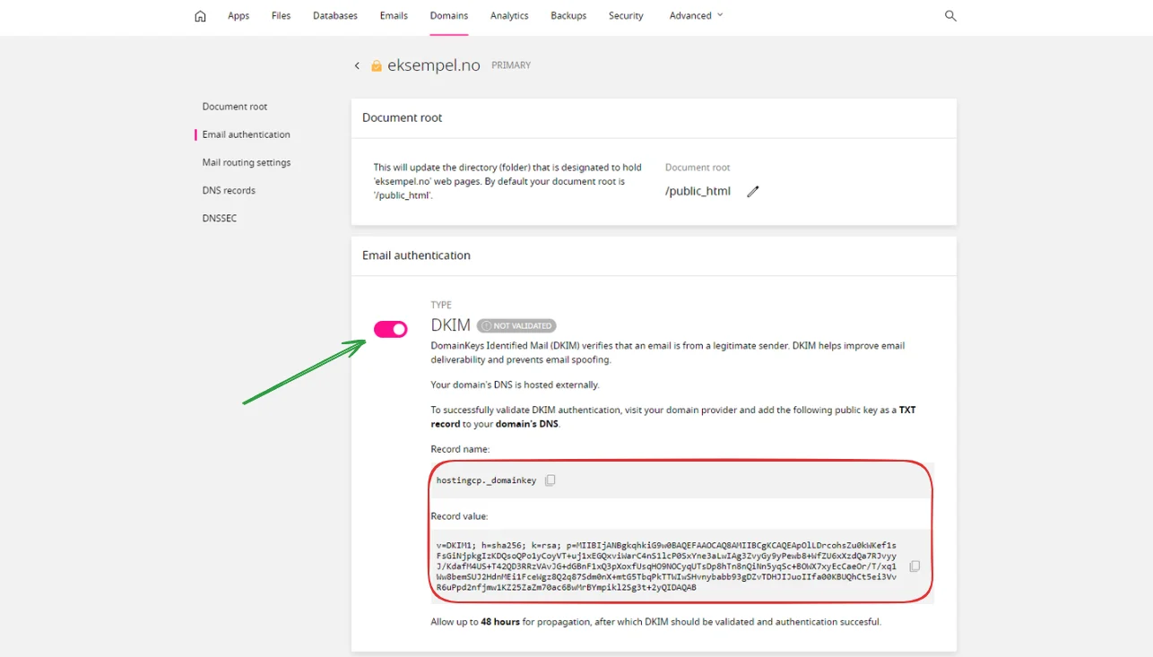Copy the hostingcp._domainkey record name
This screenshot has height=657, width=1153.
coord(550,480)
